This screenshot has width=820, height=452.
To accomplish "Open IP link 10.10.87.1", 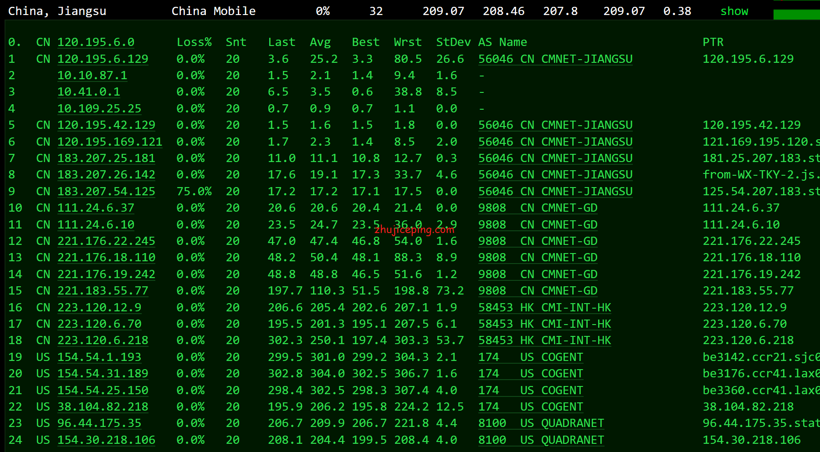I will 92,75.
